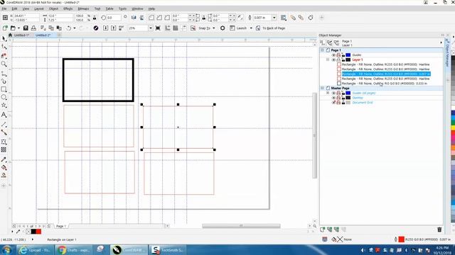
Task: Select the Crop tool
Action: tap(4, 55)
